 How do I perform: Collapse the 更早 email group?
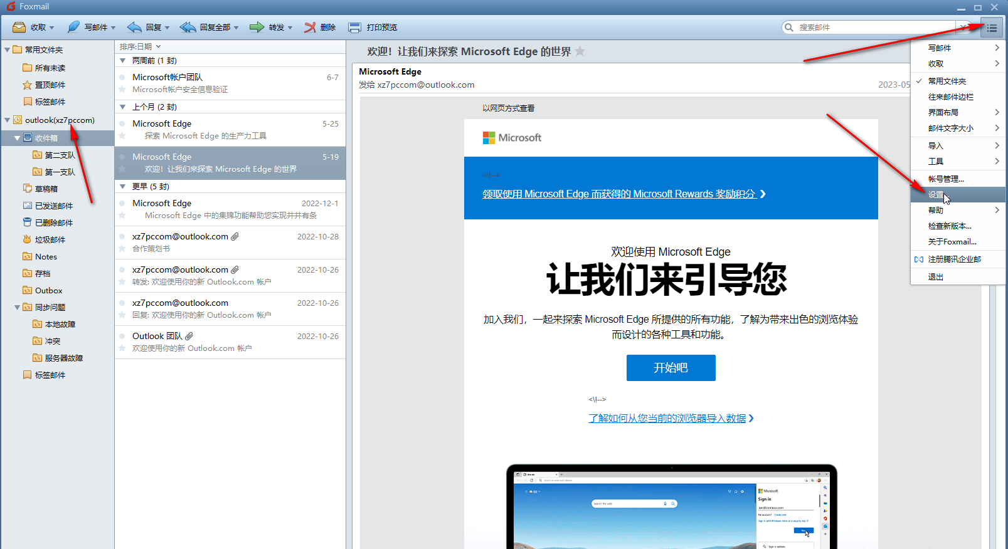pos(123,186)
